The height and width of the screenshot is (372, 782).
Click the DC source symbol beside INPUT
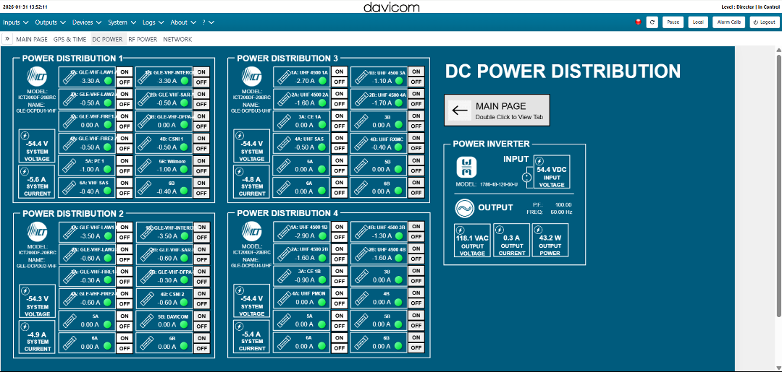pos(527,177)
